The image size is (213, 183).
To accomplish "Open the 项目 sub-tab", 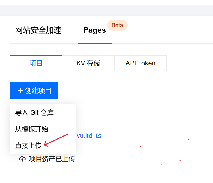I will (36, 63).
